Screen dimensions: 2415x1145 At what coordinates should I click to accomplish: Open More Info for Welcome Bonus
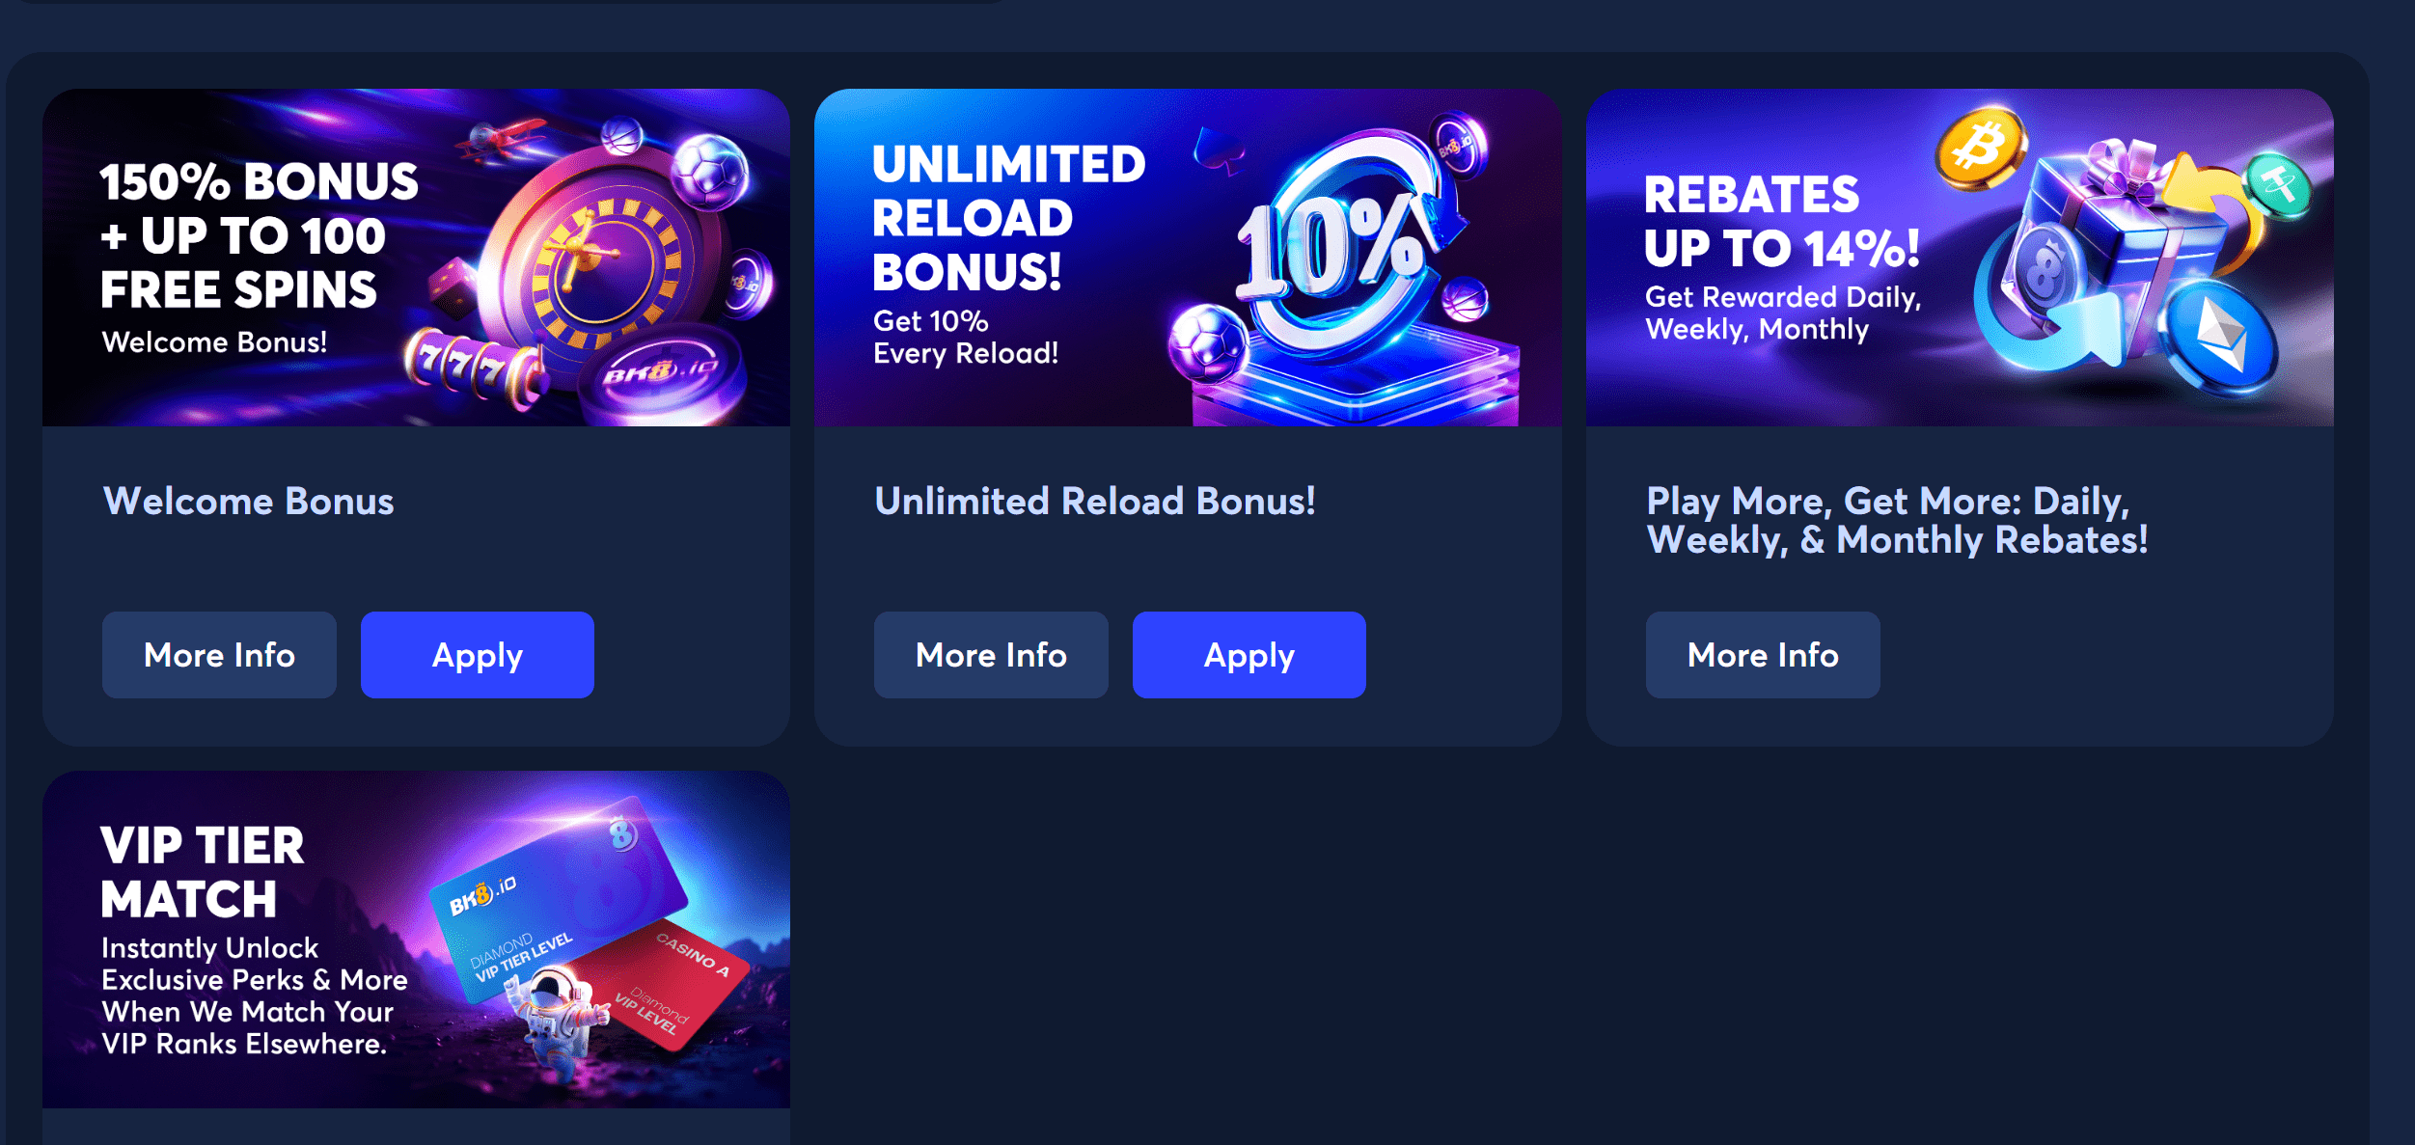pos(219,655)
